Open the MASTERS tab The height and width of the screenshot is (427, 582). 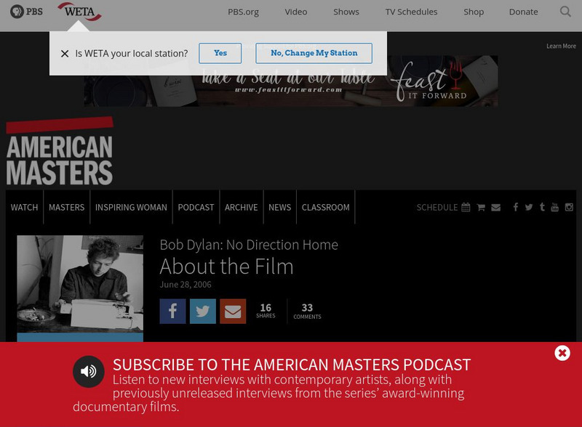(x=66, y=207)
